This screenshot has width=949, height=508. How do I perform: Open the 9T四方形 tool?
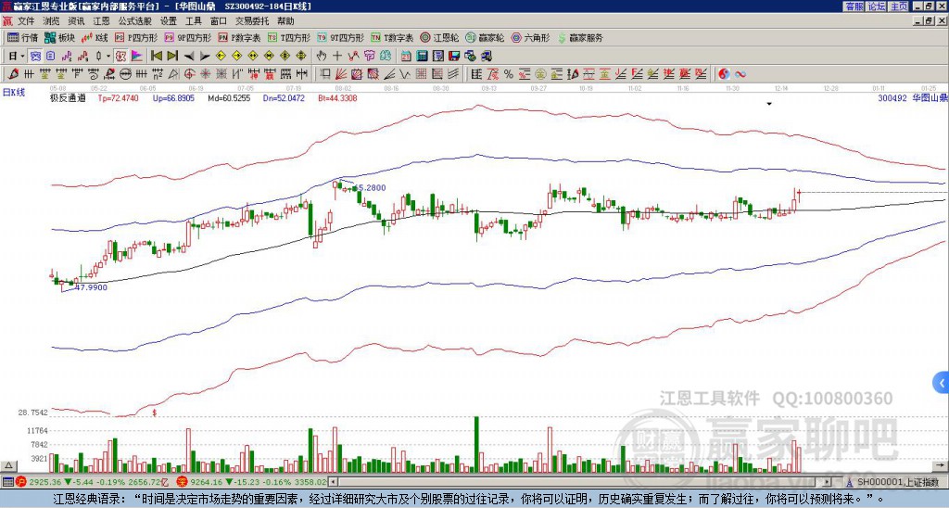tap(341, 37)
